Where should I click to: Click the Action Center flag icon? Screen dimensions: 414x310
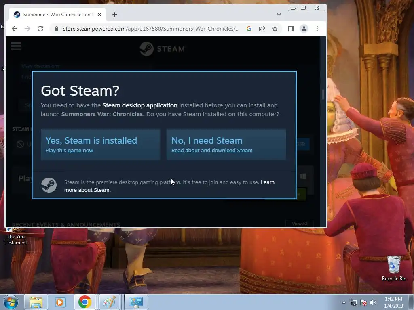pos(363,302)
